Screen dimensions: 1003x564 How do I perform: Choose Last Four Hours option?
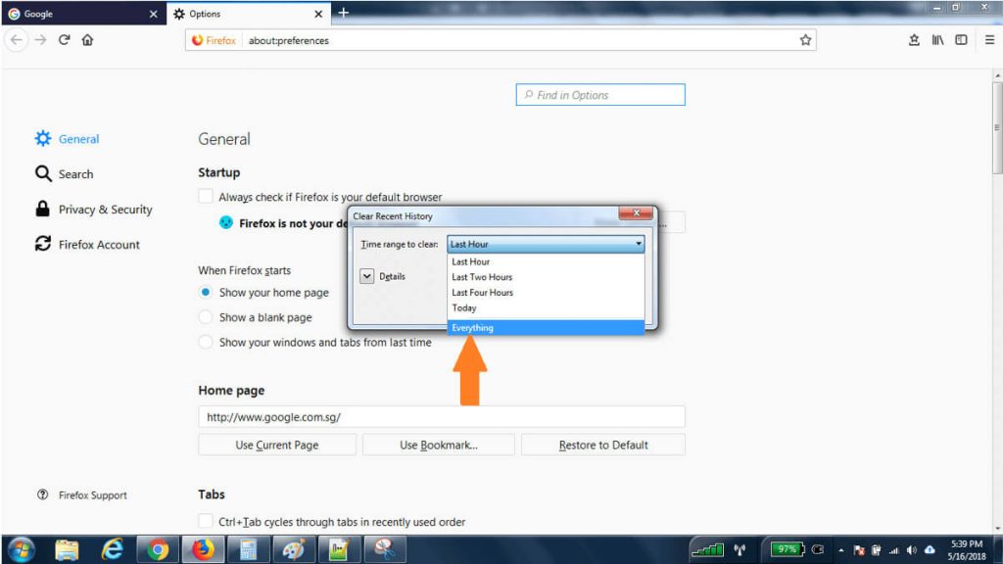(x=546, y=292)
